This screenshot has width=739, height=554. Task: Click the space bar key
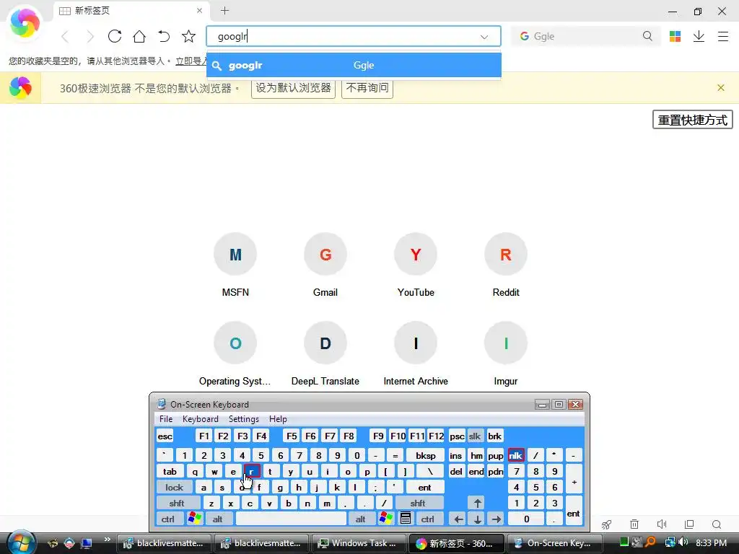[x=291, y=519]
